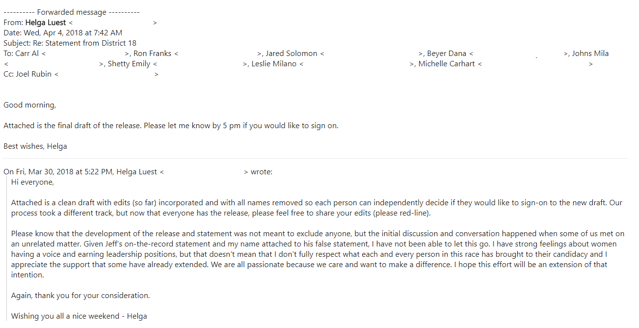The image size is (639, 328).
Task: Click the Good morning greeting line
Action: [x=30, y=105]
